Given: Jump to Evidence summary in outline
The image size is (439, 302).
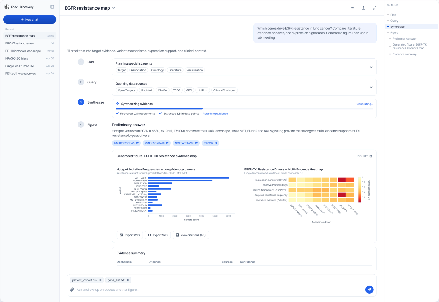Looking at the screenshot, I should 404,54.
